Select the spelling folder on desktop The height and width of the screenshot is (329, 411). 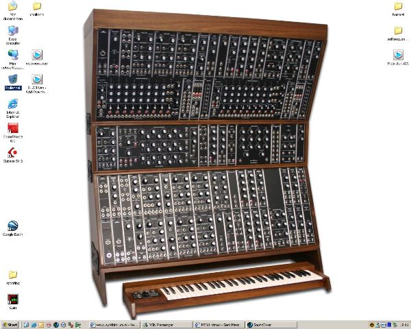click(x=13, y=278)
